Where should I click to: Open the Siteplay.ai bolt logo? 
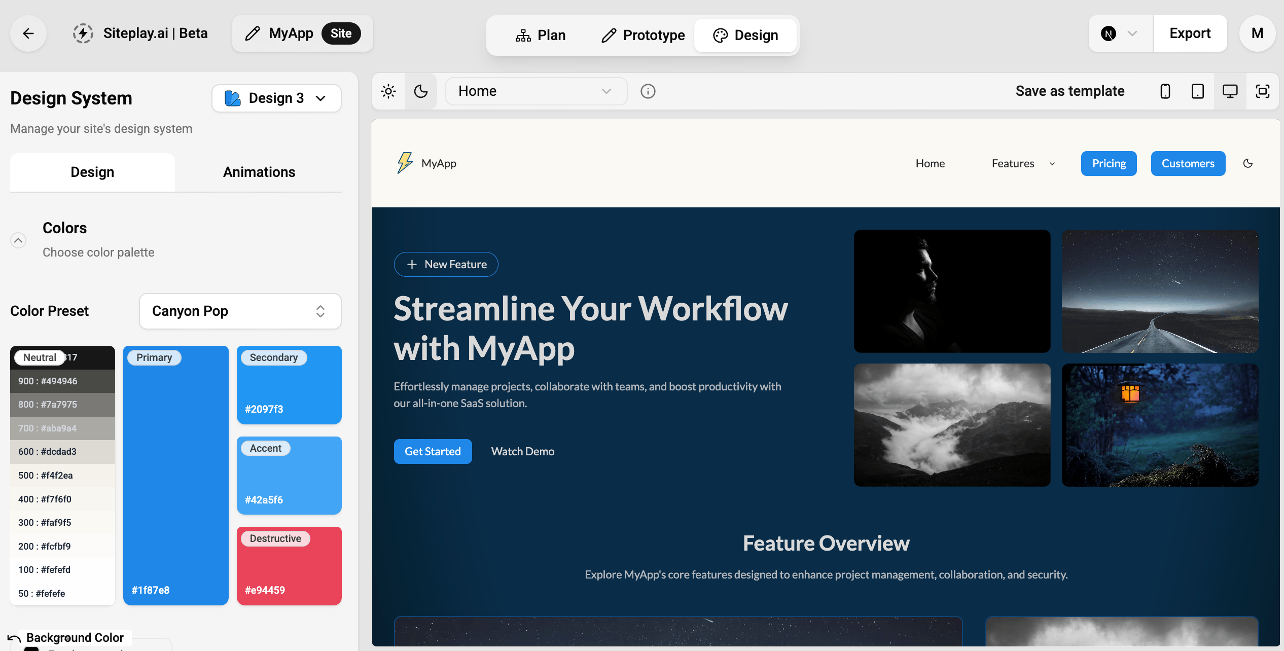83,33
